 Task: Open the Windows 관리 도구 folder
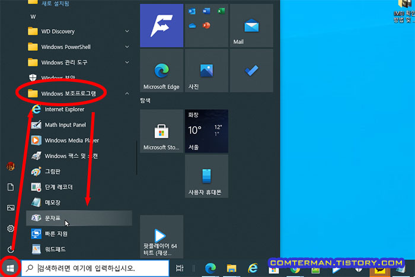[79, 62]
